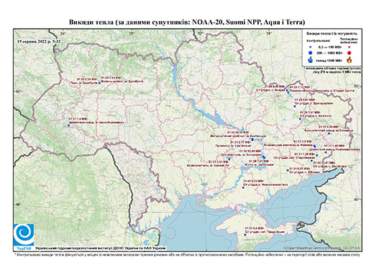Click the OpenStreetMap contributors attribution
This screenshot has height=265, width=374.
tap(321, 248)
